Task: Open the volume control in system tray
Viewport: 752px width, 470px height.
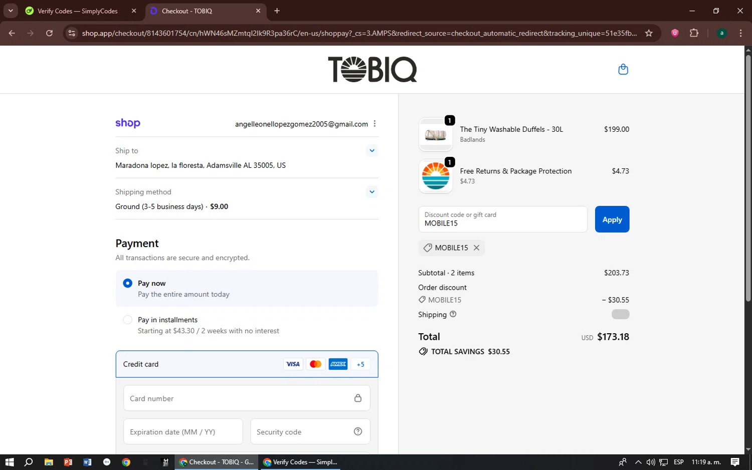Action: coord(651,462)
